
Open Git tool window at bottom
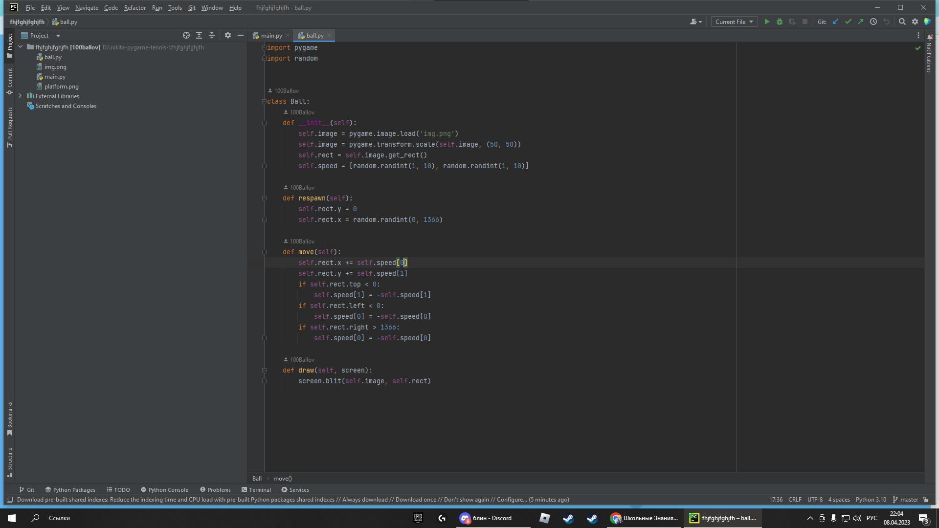pyautogui.click(x=26, y=490)
